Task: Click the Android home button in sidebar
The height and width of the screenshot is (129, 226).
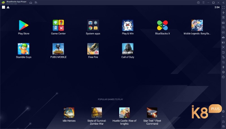Action: [x=223, y=121]
